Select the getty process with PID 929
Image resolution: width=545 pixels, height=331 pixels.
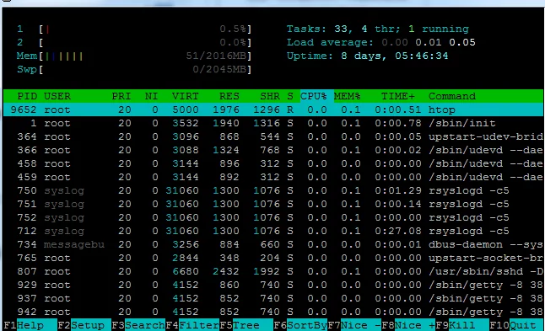273,285
